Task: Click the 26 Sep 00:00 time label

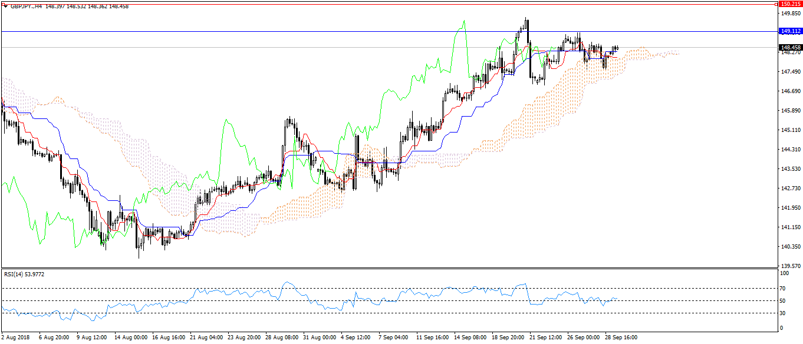Action: point(583,338)
